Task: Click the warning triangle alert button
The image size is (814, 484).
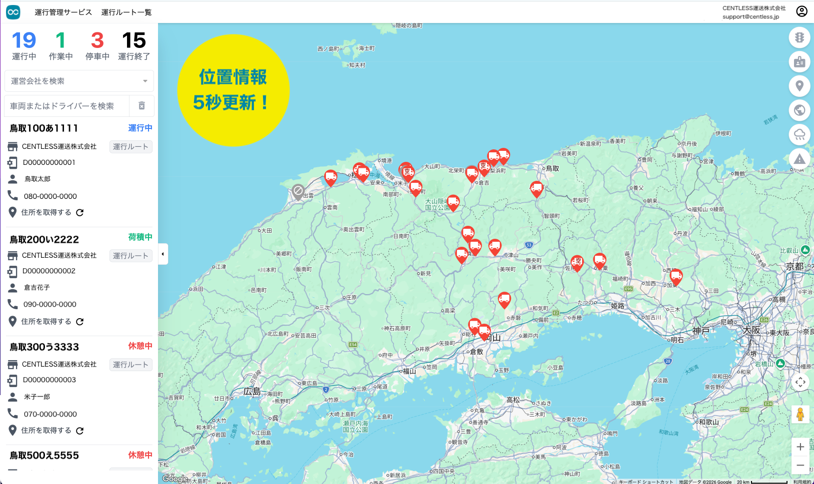Action: (799, 159)
